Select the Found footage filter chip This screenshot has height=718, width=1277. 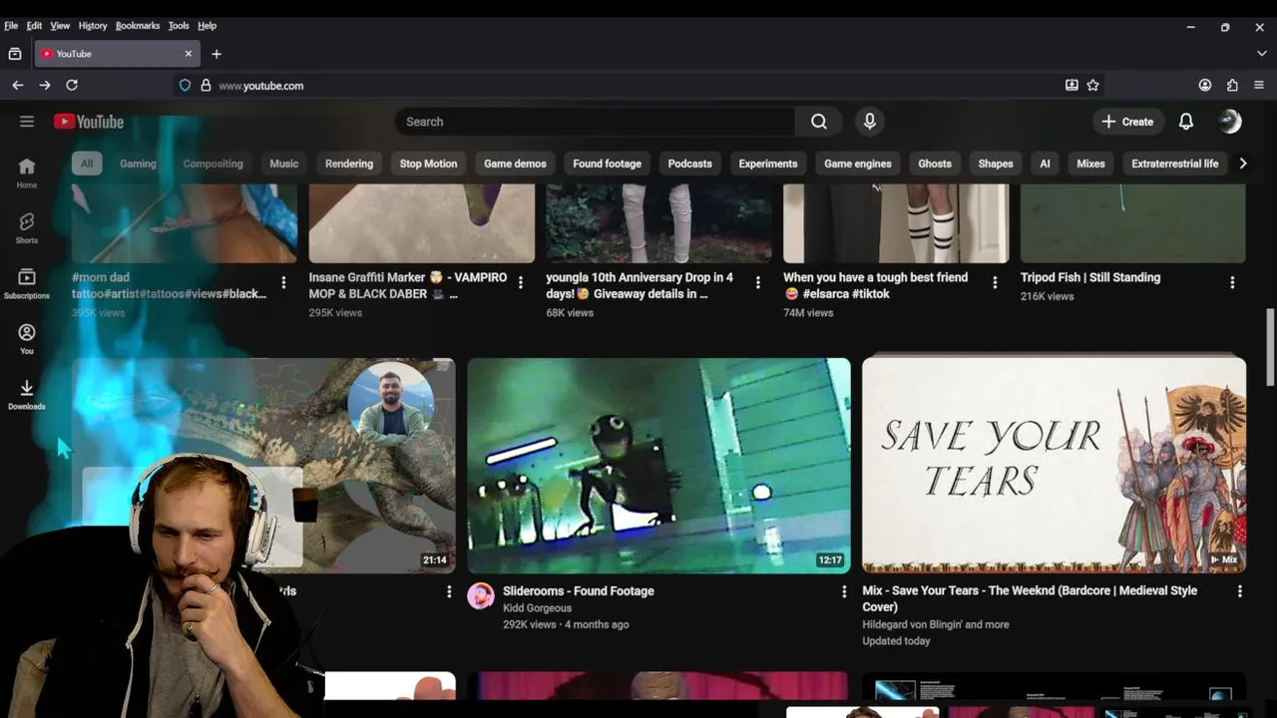607,164
